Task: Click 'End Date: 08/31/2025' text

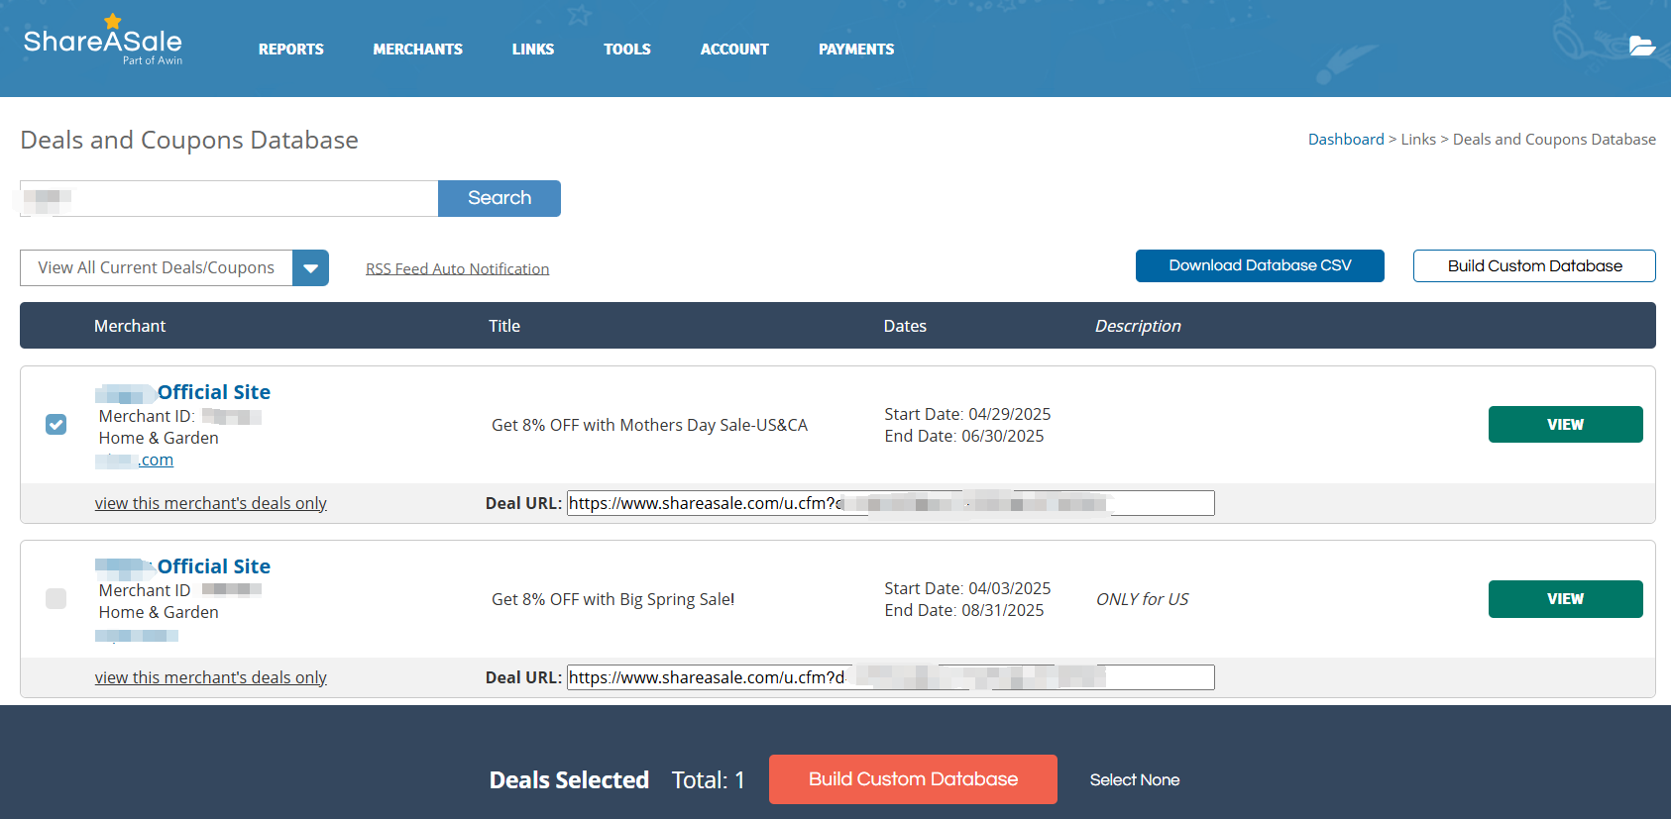Action: pyautogui.click(x=964, y=610)
